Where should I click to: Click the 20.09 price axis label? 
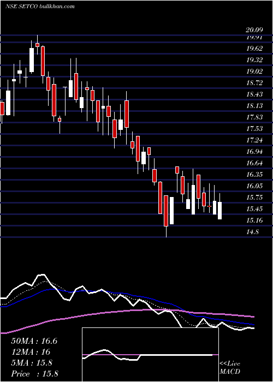point(254,30)
